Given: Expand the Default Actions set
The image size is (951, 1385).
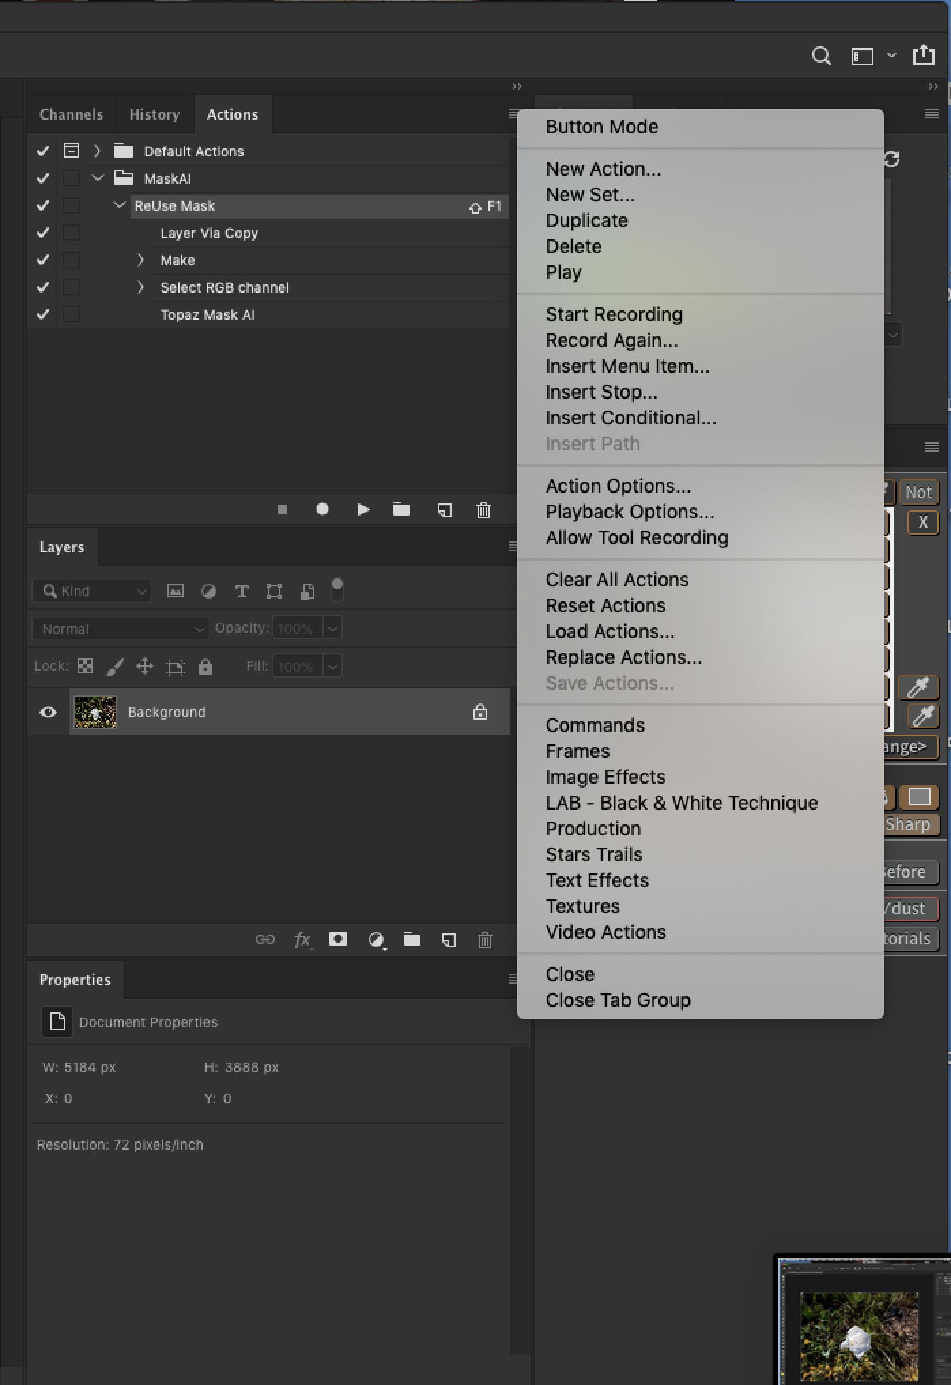Looking at the screenshot, I should click(x=97, y=151).
